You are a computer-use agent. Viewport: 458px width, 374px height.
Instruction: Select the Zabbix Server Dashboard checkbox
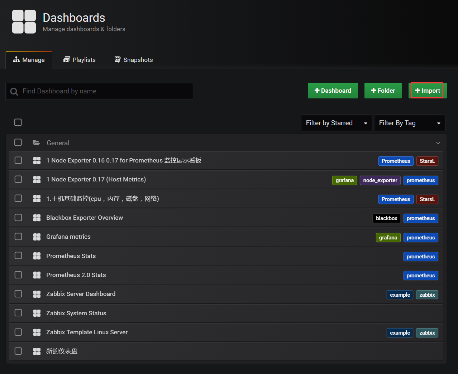(x=18, y=294)
